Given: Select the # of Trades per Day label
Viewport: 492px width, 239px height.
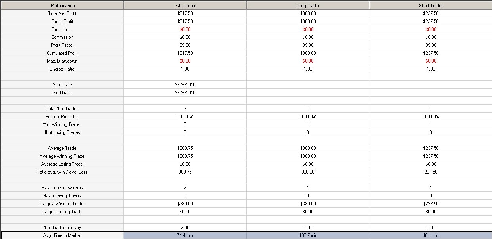Looking at the screenshot, I should coord(62,228).
